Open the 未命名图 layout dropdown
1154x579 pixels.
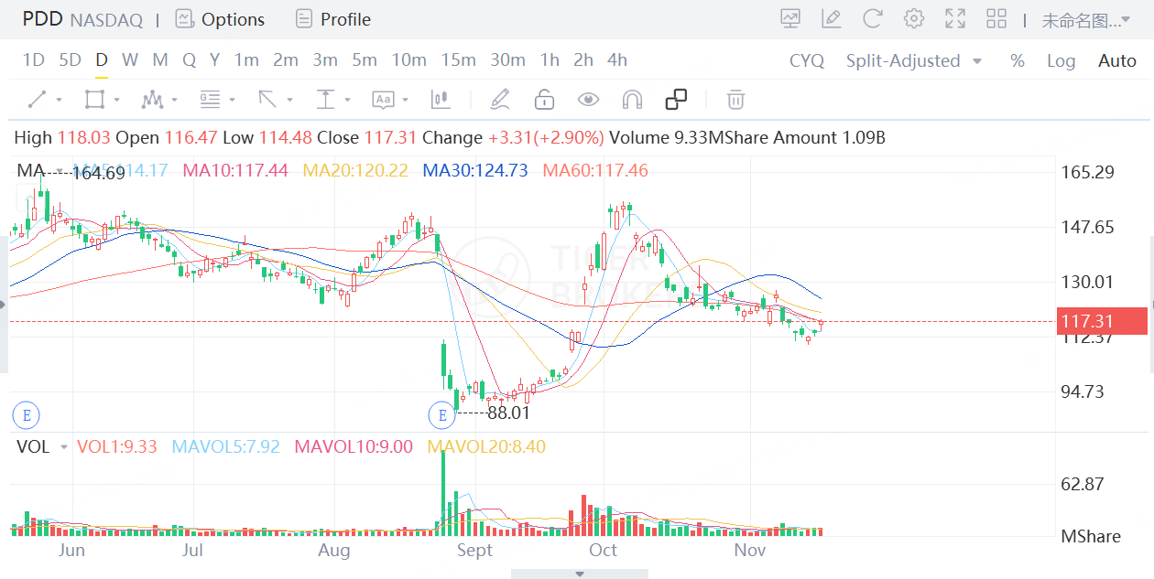1090,18
